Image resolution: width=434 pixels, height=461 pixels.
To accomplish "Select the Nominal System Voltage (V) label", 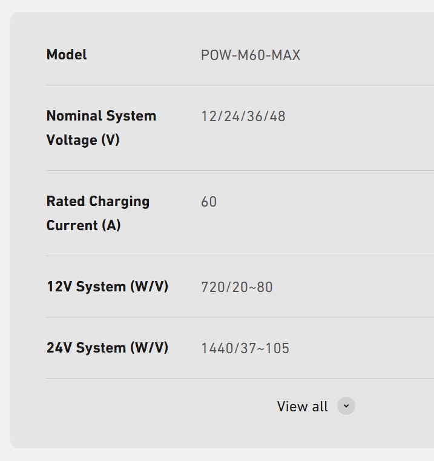I will tap(101, 128).
